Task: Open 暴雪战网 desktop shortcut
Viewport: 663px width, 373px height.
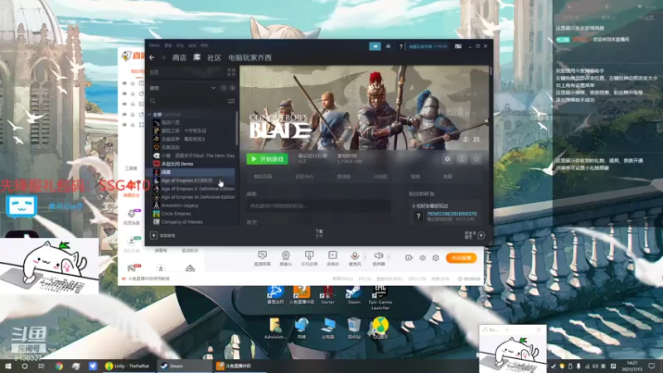Action: pos(275,295)
